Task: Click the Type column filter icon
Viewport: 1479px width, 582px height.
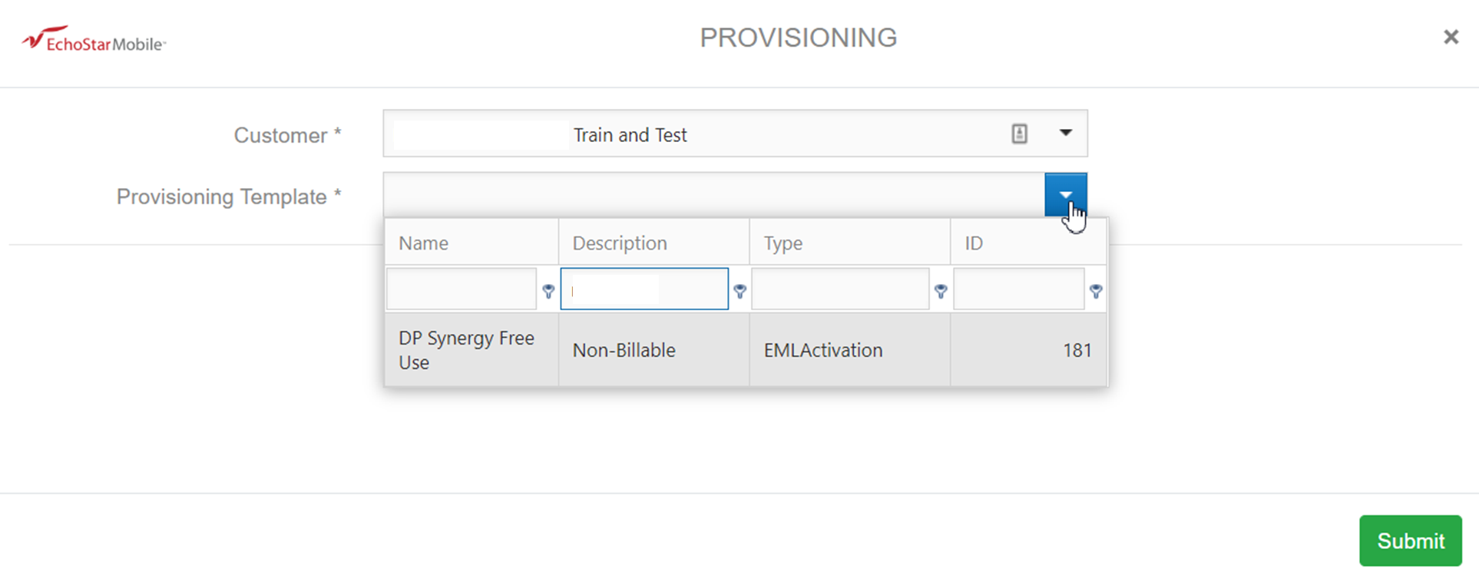Action: click(x=941, y=291)
